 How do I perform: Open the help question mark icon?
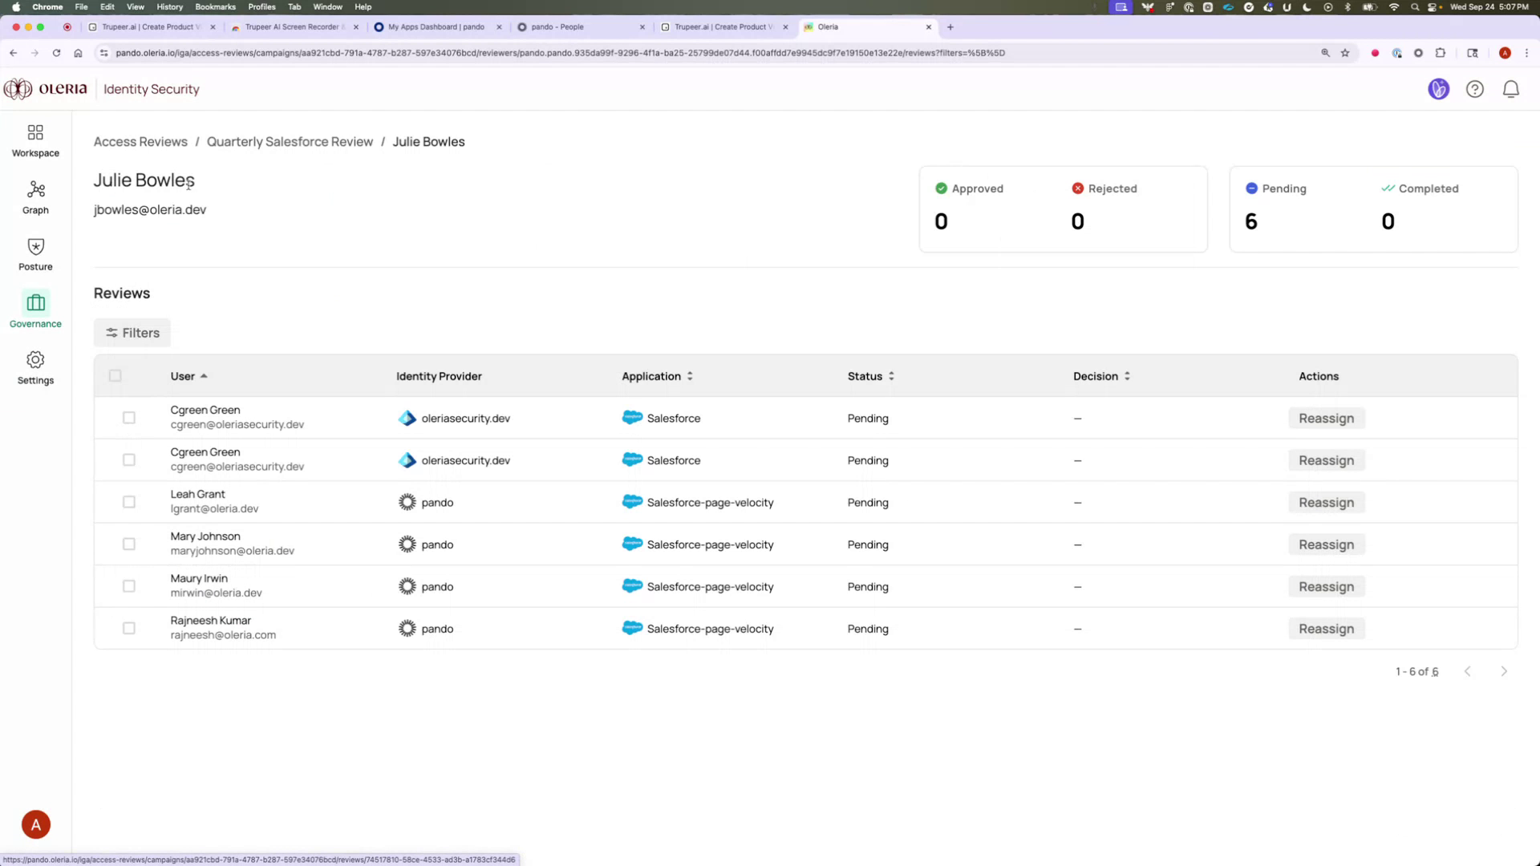click(x=1475, y=89)
